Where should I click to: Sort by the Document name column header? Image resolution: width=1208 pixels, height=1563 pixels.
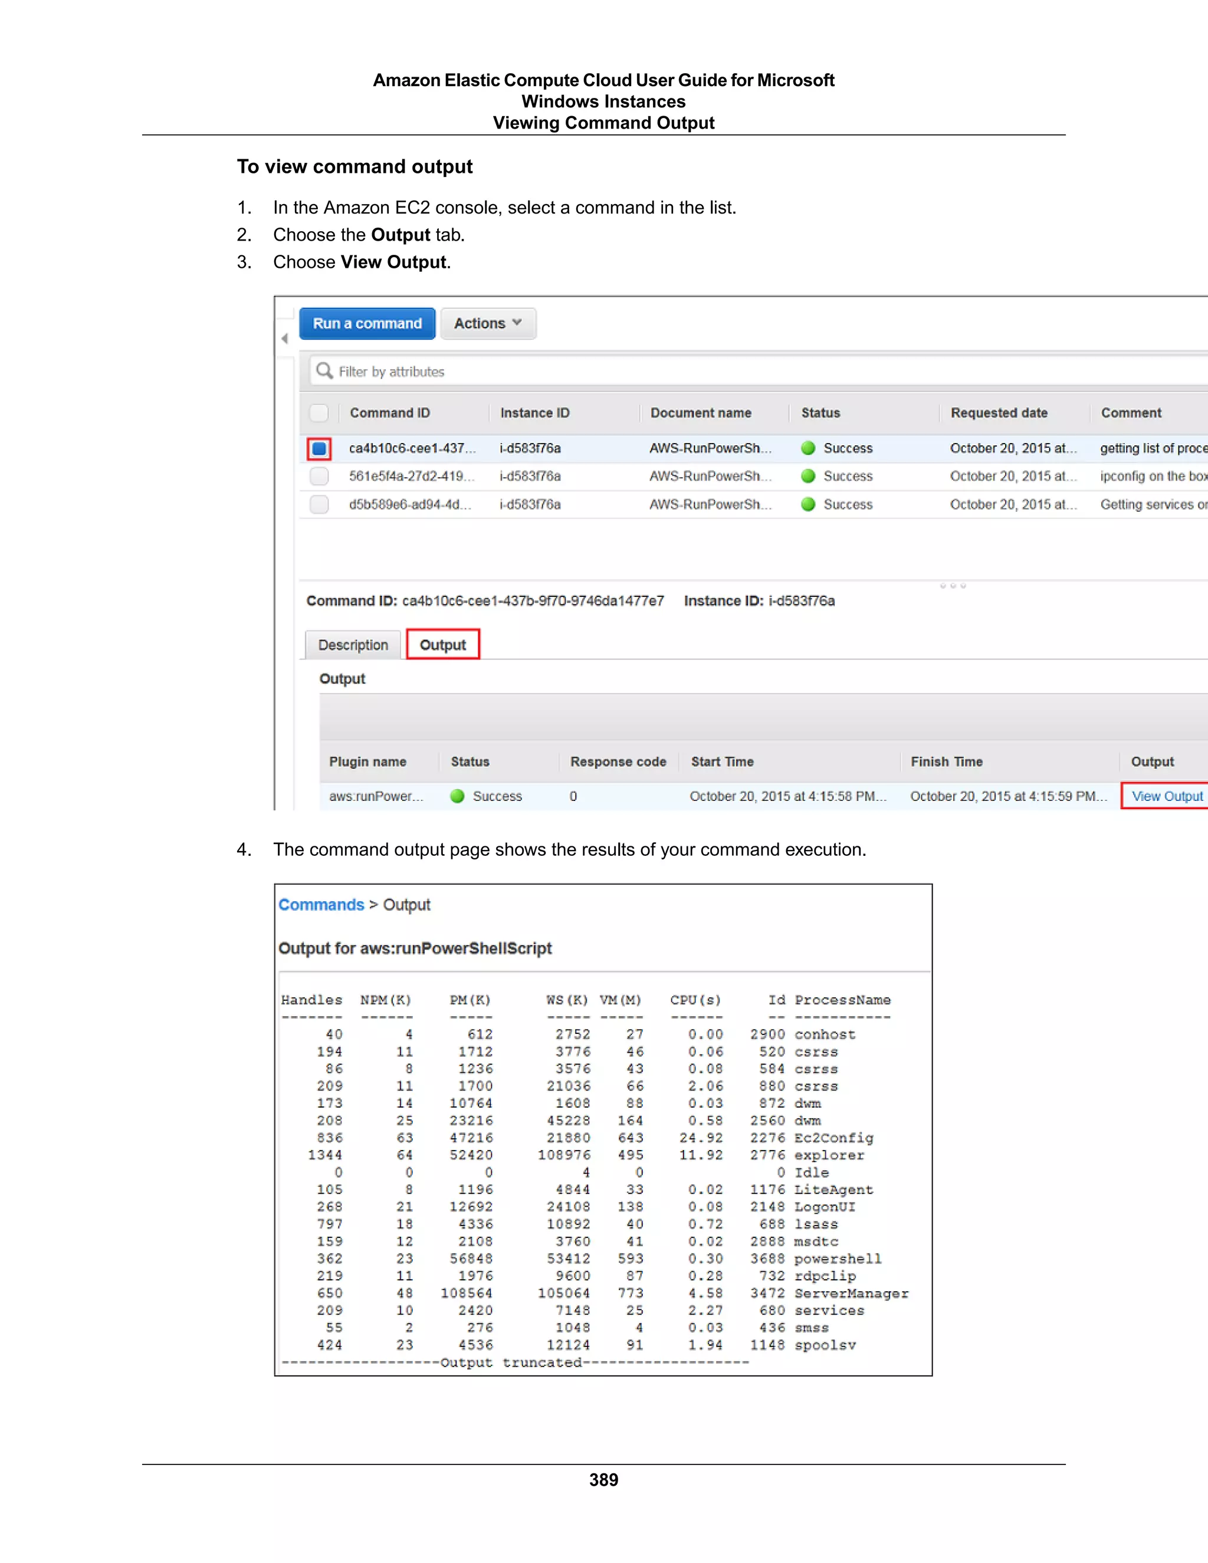701,413
